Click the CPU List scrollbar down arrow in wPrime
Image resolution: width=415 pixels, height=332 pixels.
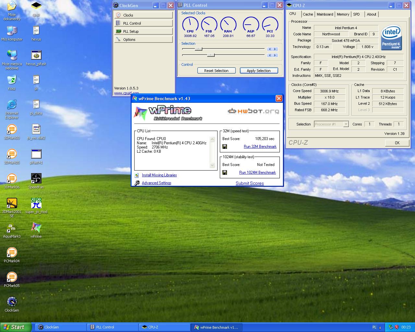[212, 165]
